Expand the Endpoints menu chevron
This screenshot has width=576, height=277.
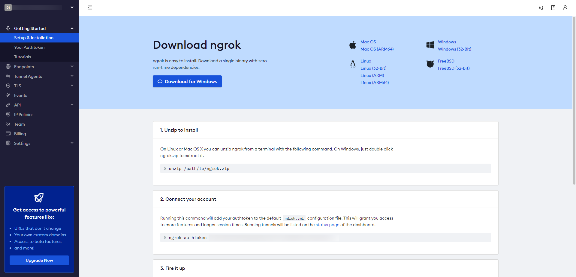[72, 66]
